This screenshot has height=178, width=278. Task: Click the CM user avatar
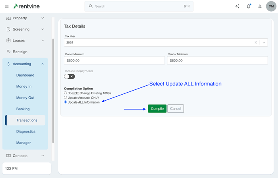tap(271, 6)
